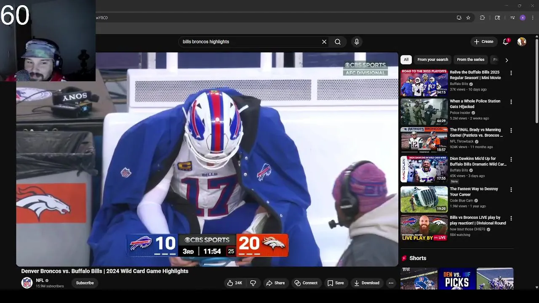The image size is (539, 303).
Task: Open the DEN vs BUF PICKS short
Action: coord(457,279)
